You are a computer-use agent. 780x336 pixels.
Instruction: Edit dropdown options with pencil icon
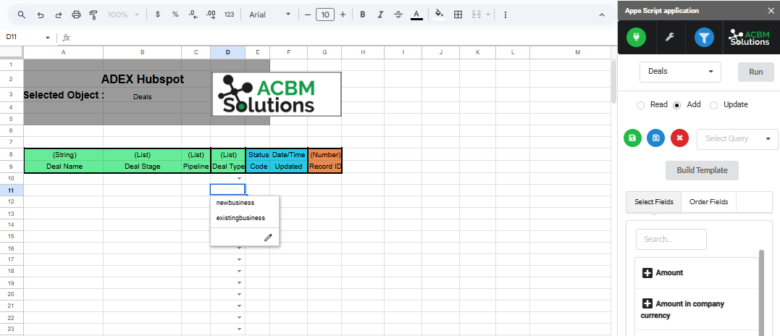(268, 238)
